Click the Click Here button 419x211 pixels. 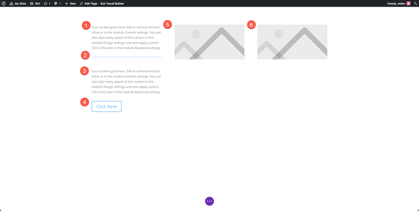(106, 106)
